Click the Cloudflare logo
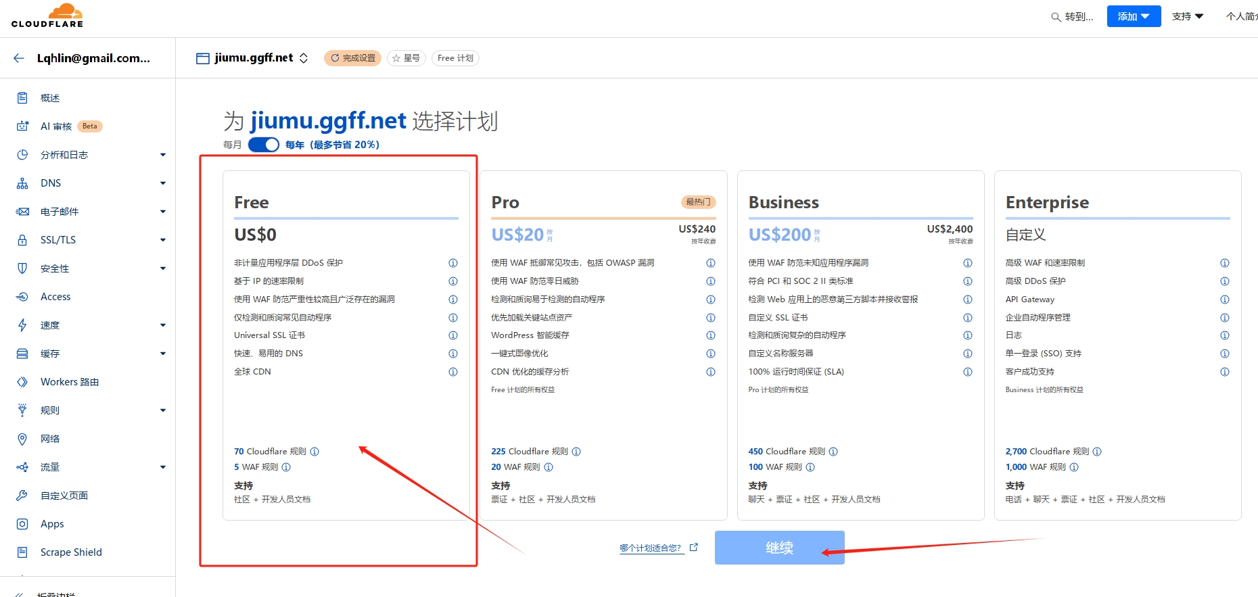The width and height of the screenshot is (1258, 597). (x=47, y=16)
